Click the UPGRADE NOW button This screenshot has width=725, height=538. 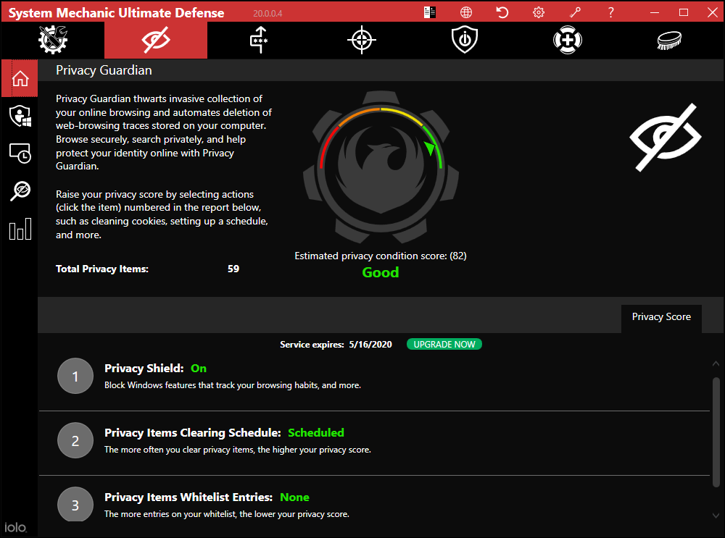444,345
